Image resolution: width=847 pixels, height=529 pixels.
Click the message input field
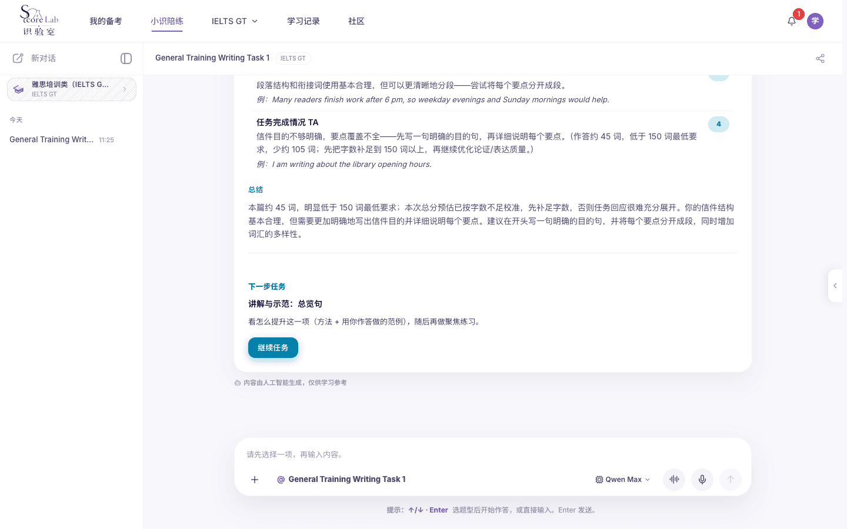[x=493, y=454]
